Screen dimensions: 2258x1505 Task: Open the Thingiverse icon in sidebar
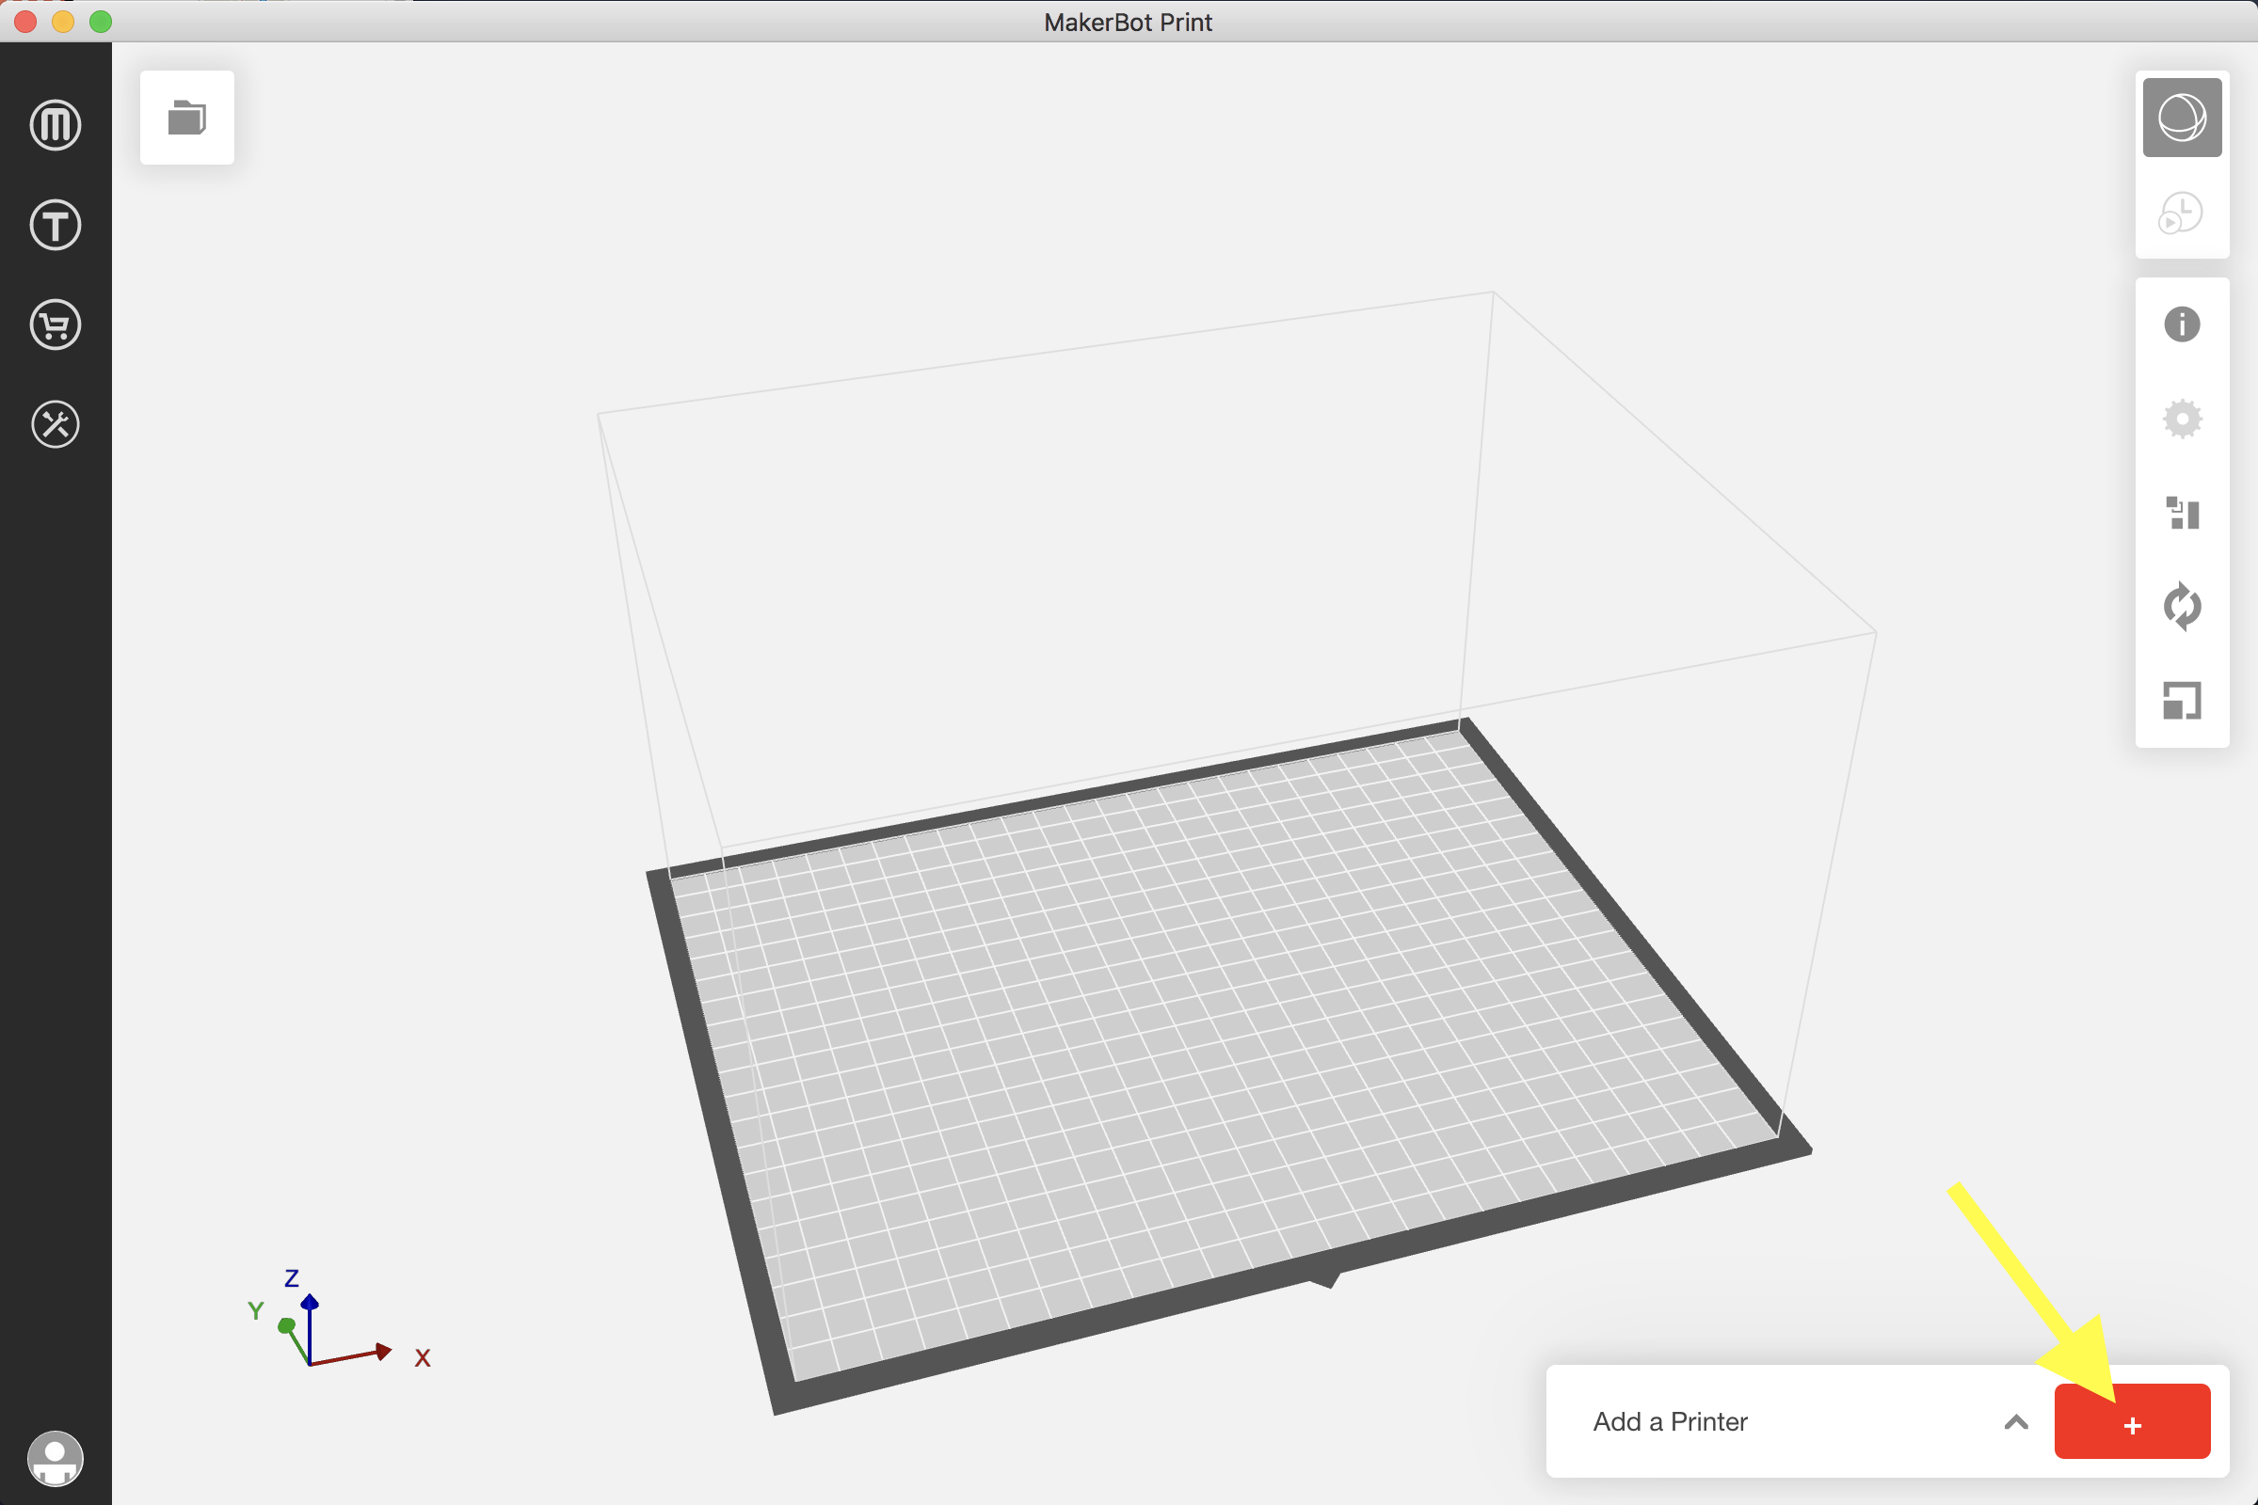point(56,225)
